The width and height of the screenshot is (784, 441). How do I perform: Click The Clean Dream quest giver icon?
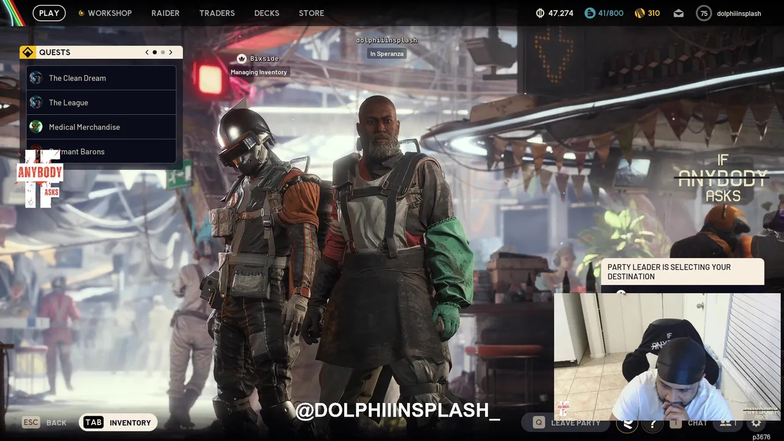click(x=36, y=78)
